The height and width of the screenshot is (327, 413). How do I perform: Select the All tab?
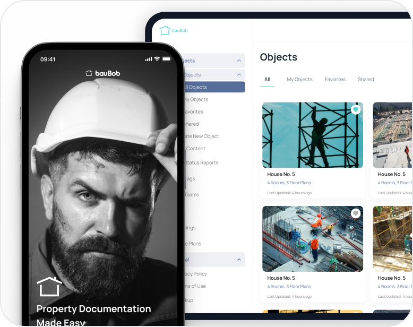click(268, 79)
